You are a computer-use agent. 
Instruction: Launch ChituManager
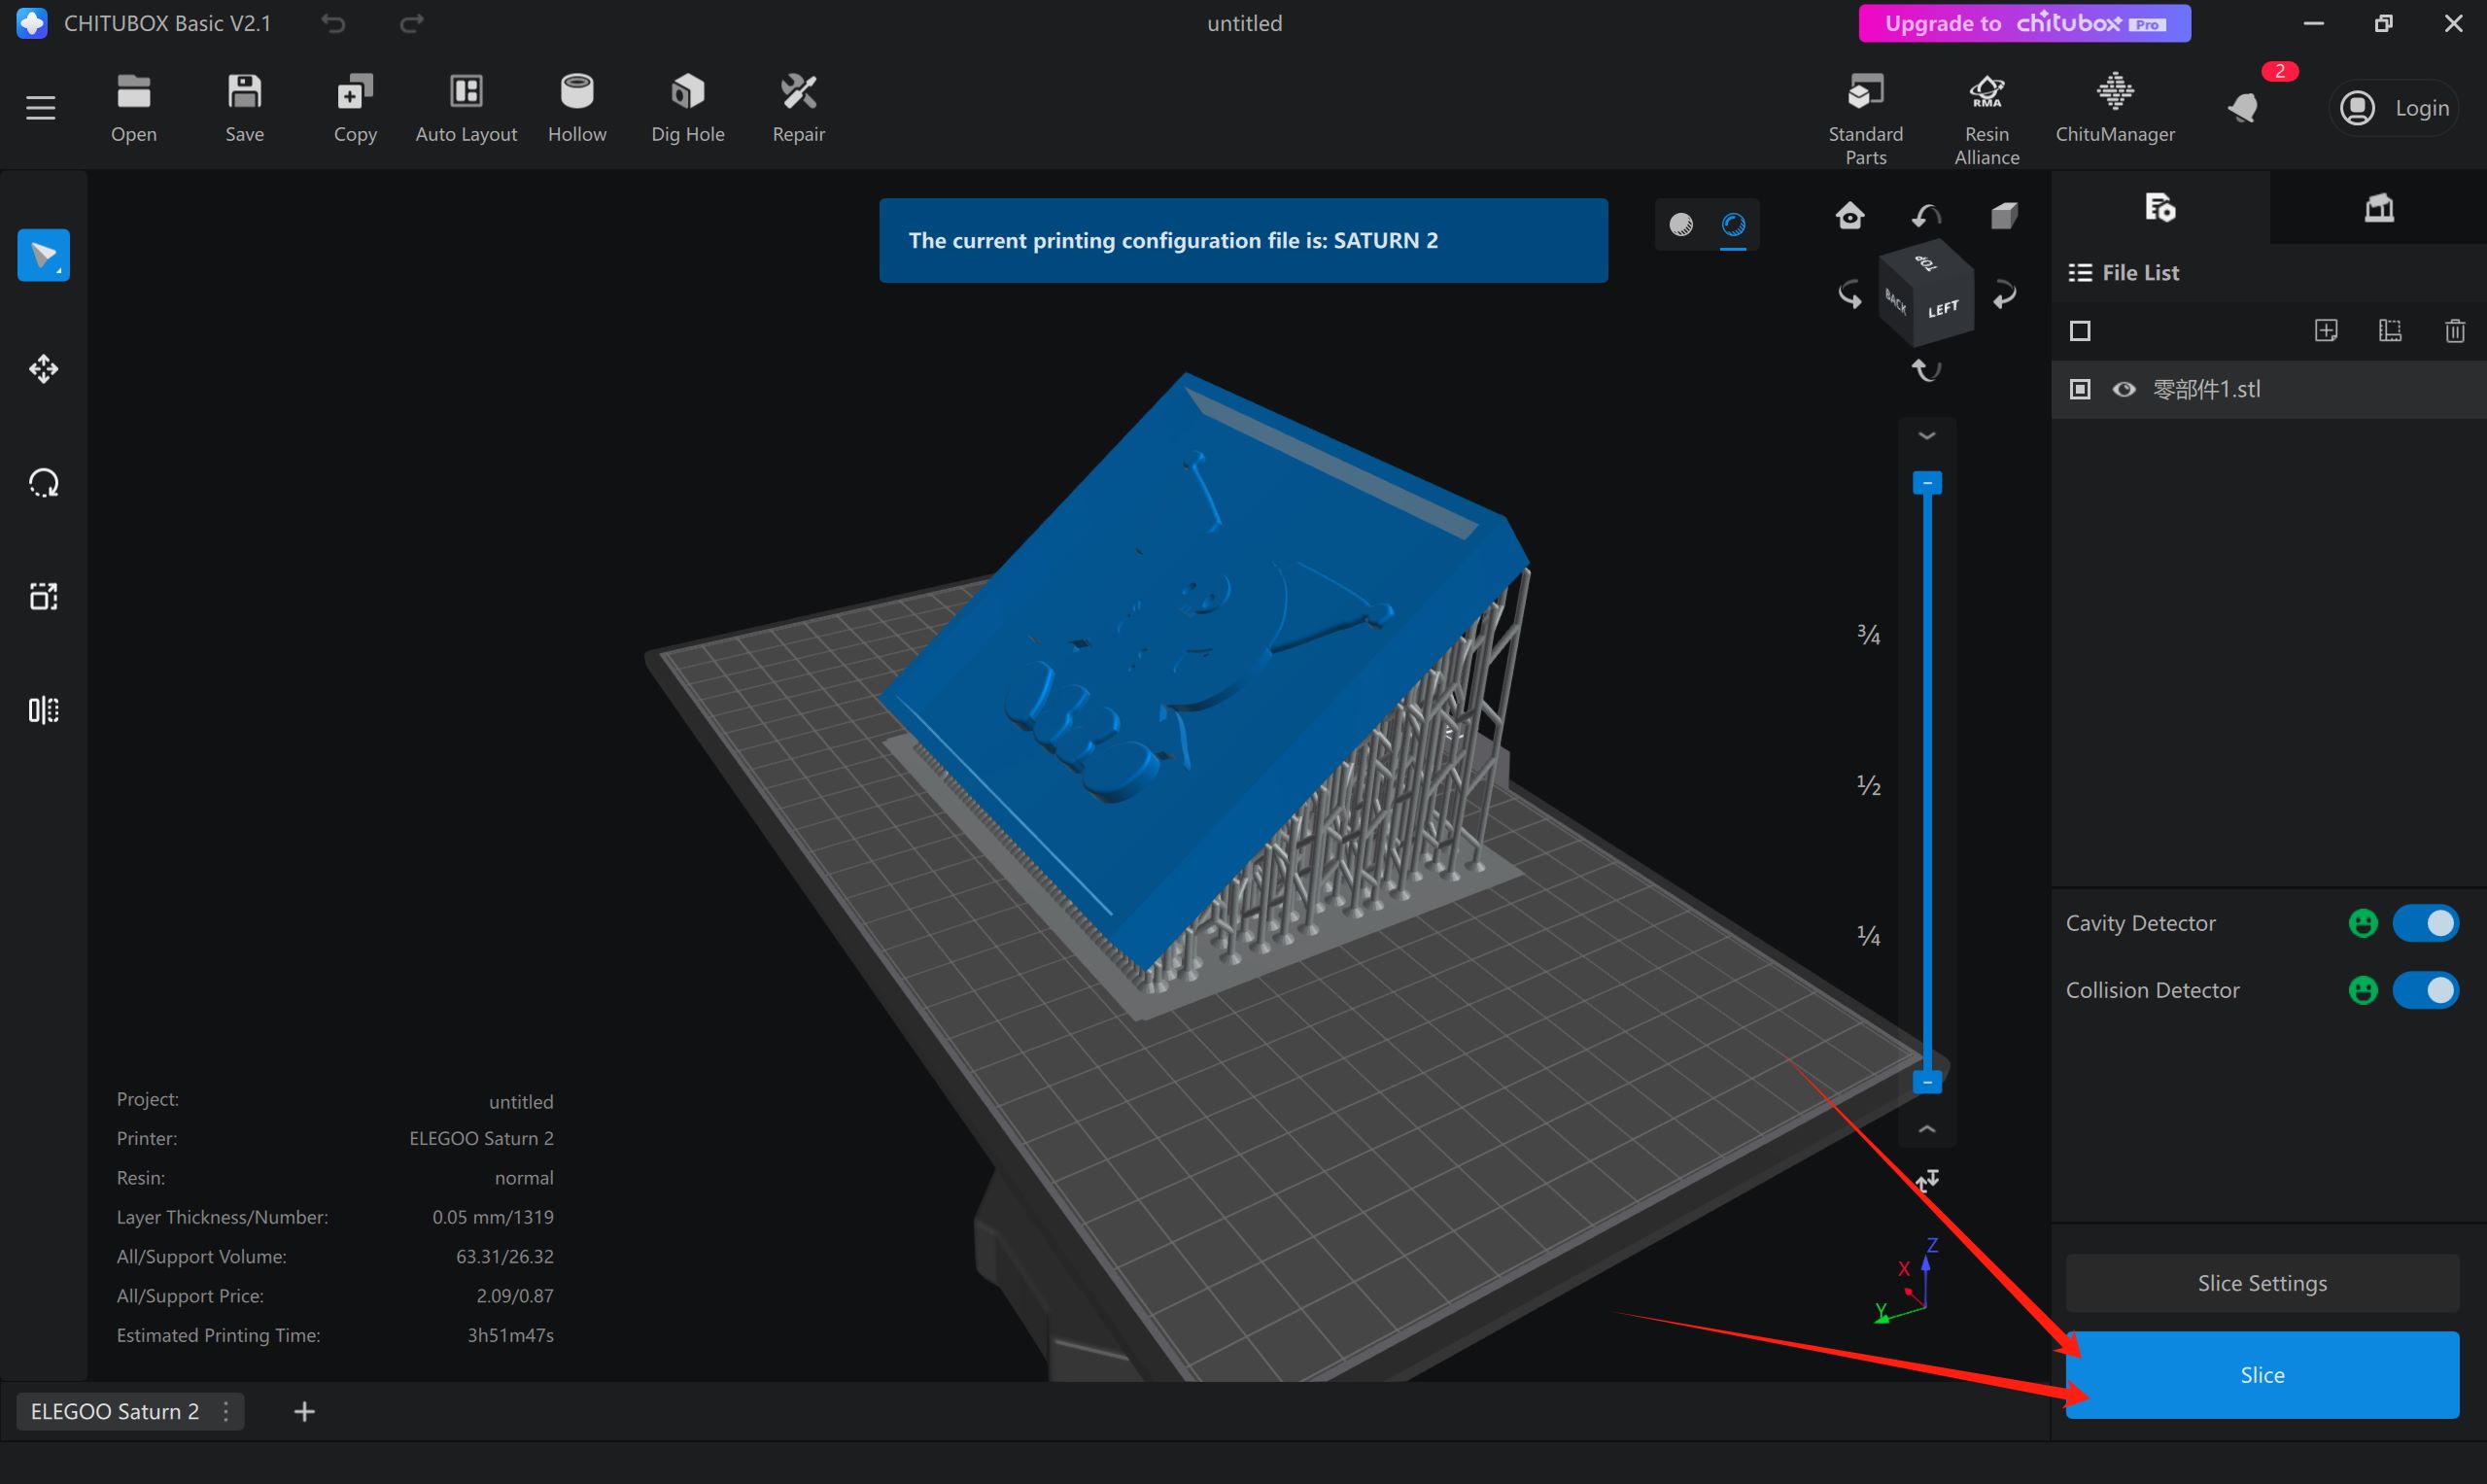(x=2115, y=108)
